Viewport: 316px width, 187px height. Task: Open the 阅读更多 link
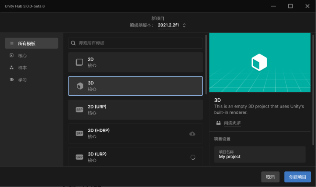pyautogui.click(x=232, y=123)
